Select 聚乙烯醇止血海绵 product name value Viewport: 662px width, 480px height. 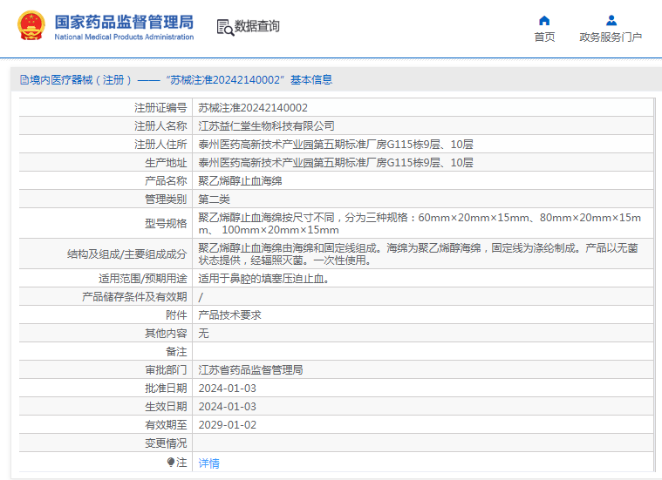pyautogui.click(x=240, y=180)
